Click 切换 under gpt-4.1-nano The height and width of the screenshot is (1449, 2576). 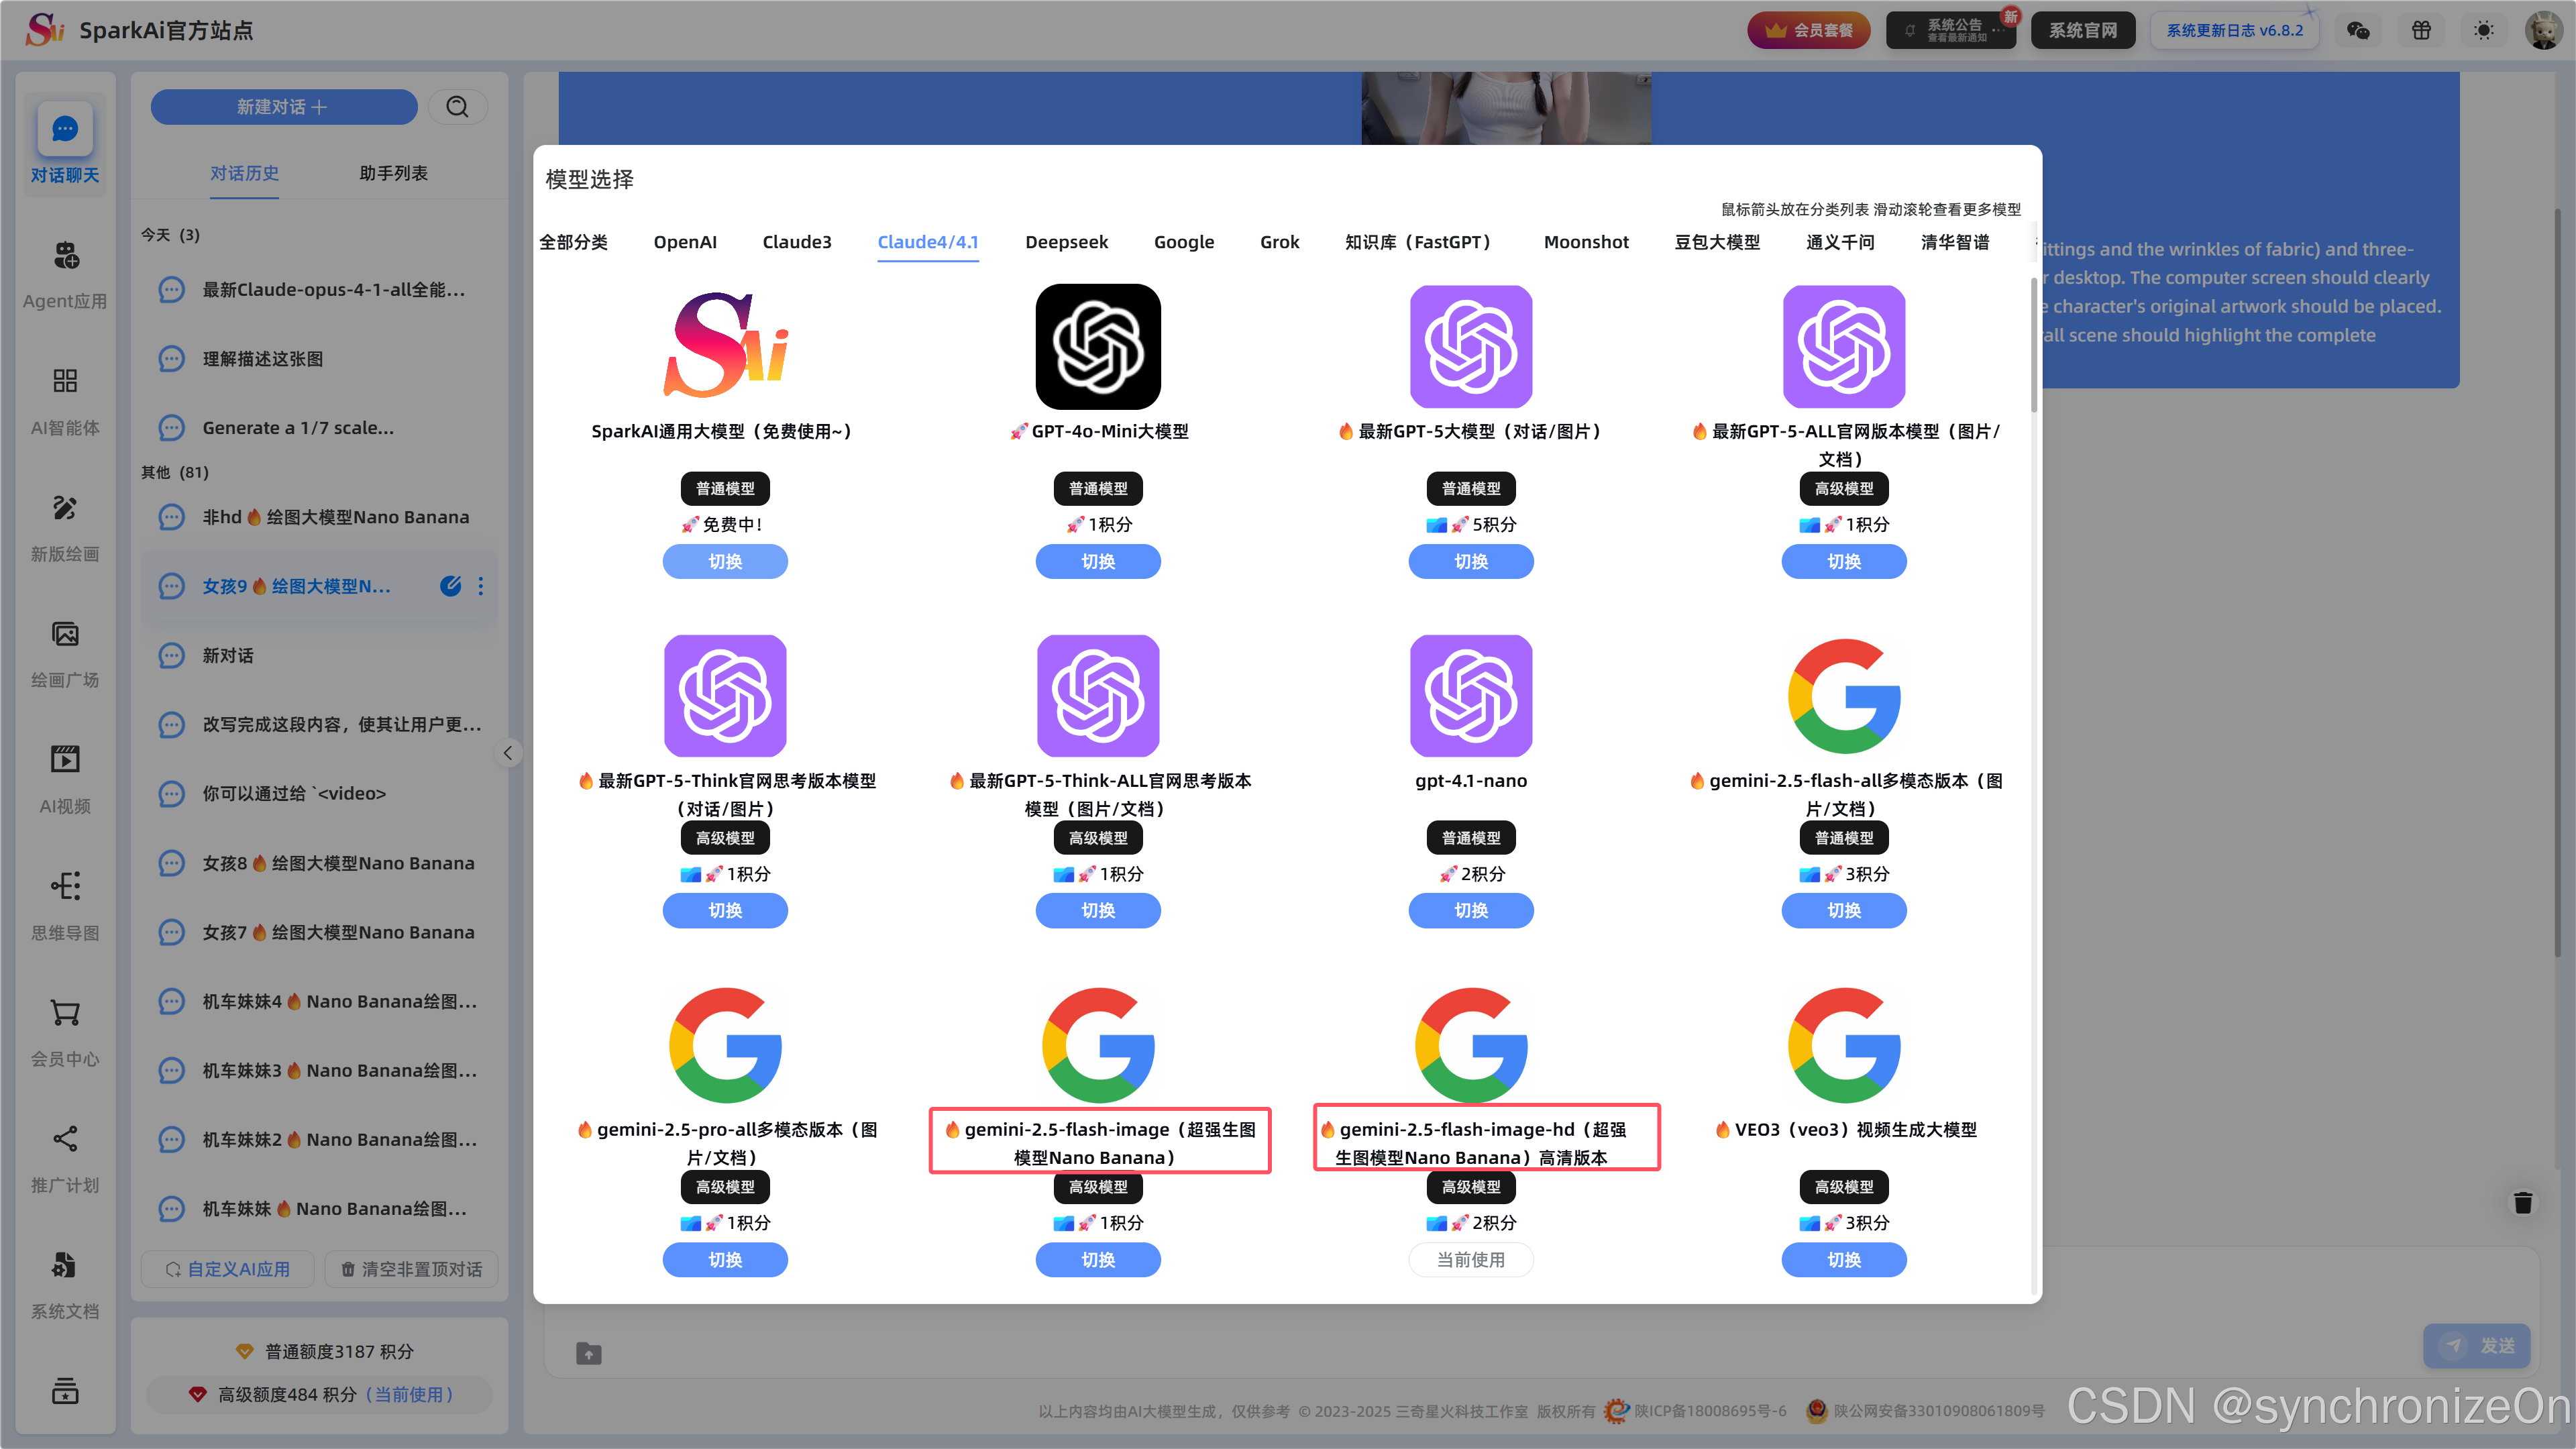(x=1471, y=911)
